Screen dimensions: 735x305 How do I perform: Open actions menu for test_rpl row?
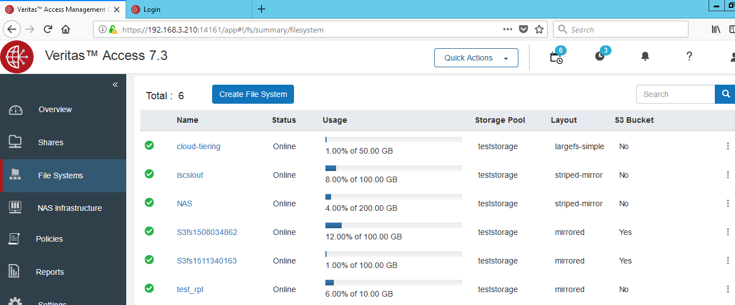[x=728, y=289]
